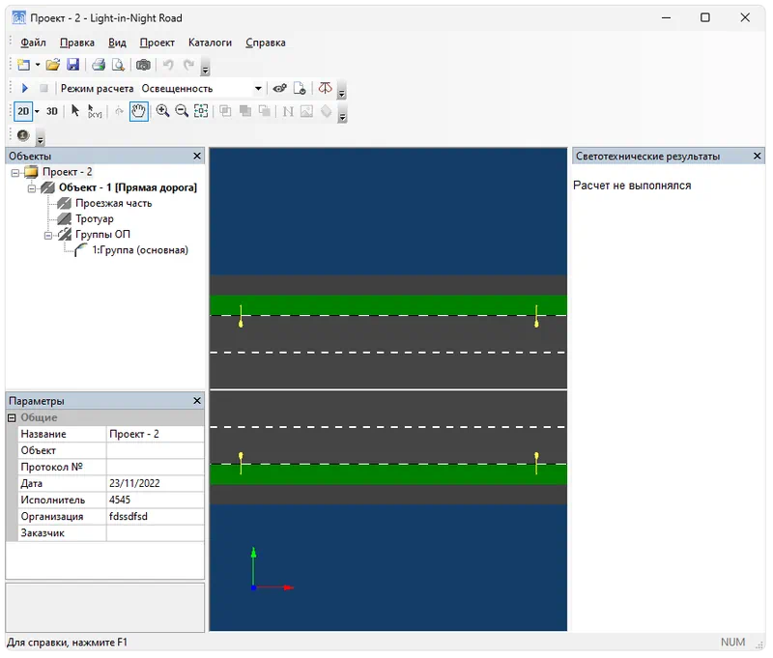Open an existing project file icon

[53, 65]
